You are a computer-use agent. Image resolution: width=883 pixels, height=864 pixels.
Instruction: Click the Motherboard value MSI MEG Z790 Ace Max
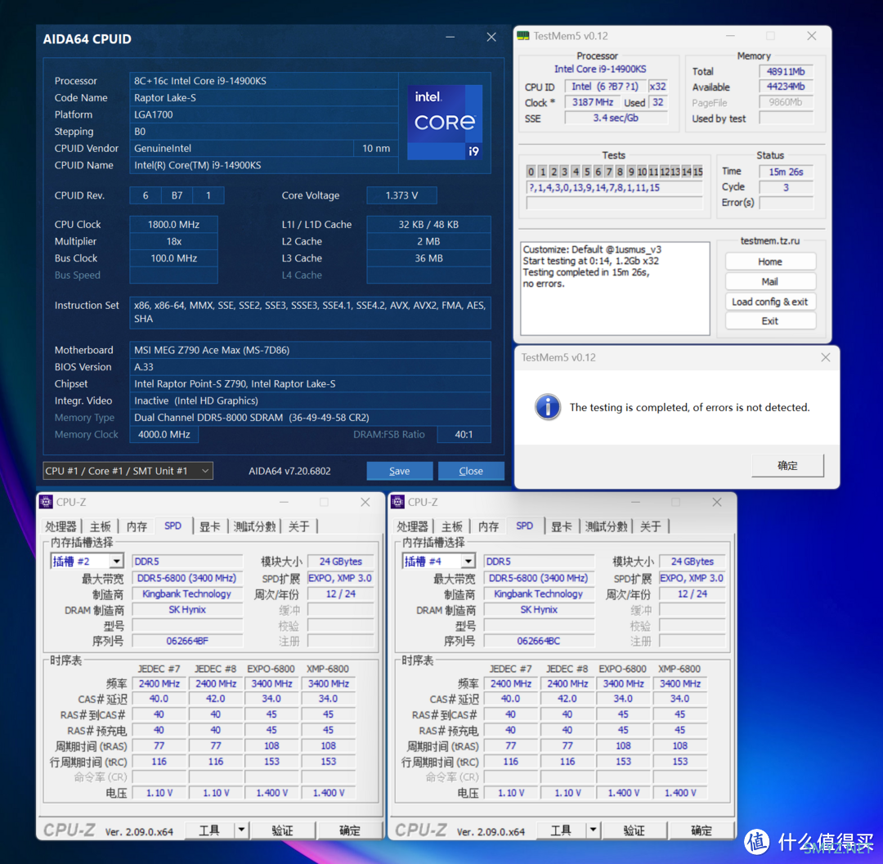point(310,350)
